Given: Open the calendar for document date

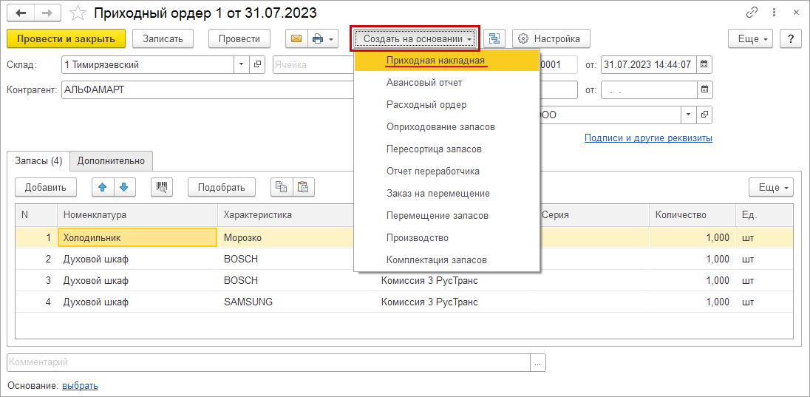Looking at the screenshot, I should [704, 64].
